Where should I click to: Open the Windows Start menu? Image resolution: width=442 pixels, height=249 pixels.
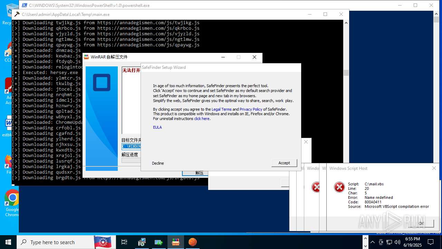8,242
